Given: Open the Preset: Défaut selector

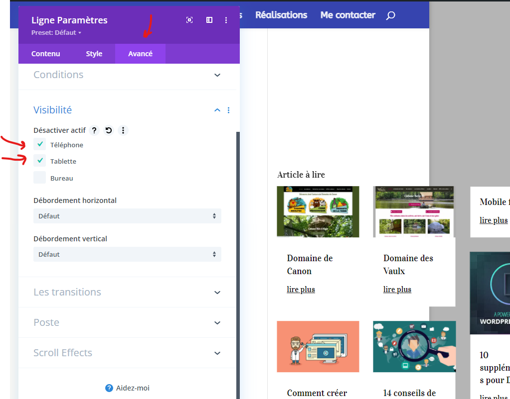Looking at the screenshot, I should coord(56,32).
